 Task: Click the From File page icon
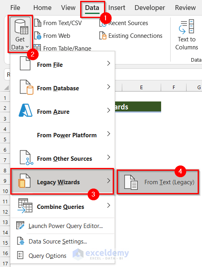coord(25,63)
